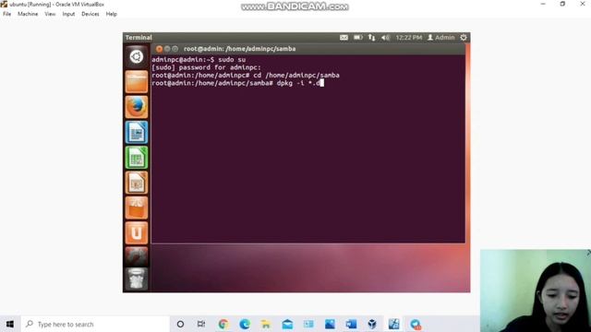Image resolution: width=591 pixels, height=332 pixels.
Task: Open Ubuntu One from the launcher
Action: click(x=137, y=233)
